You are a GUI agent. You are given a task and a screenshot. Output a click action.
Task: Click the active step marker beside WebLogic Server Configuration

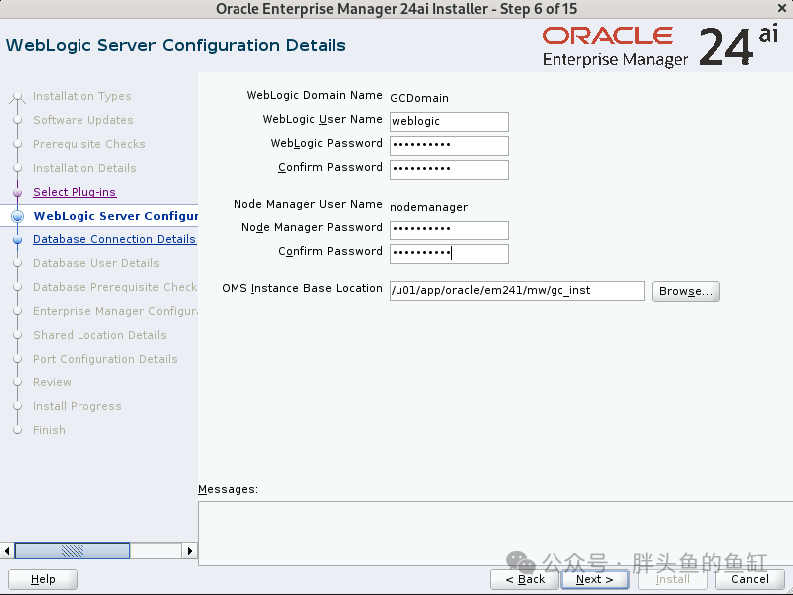coord(17,216)
